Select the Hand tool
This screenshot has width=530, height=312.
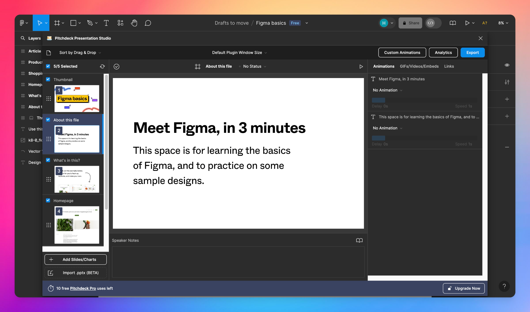134,23
